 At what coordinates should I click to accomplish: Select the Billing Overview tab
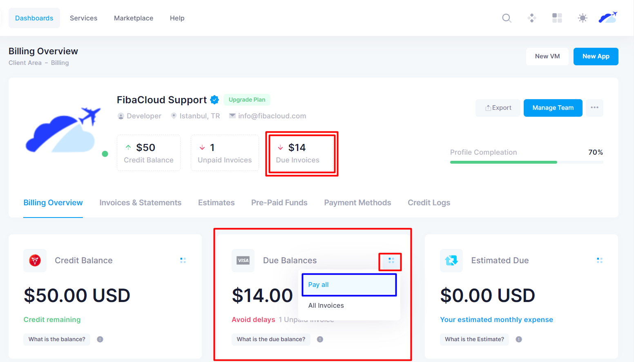53,203
